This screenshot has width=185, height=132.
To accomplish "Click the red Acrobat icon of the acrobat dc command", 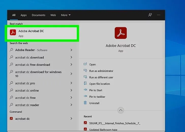I will click(x=11, y=118).
